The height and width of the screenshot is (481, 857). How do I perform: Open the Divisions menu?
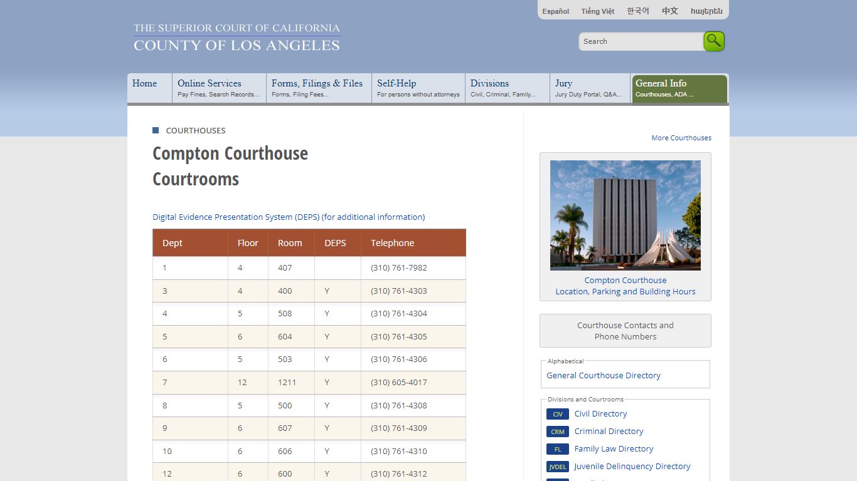[x=508, y=88]
